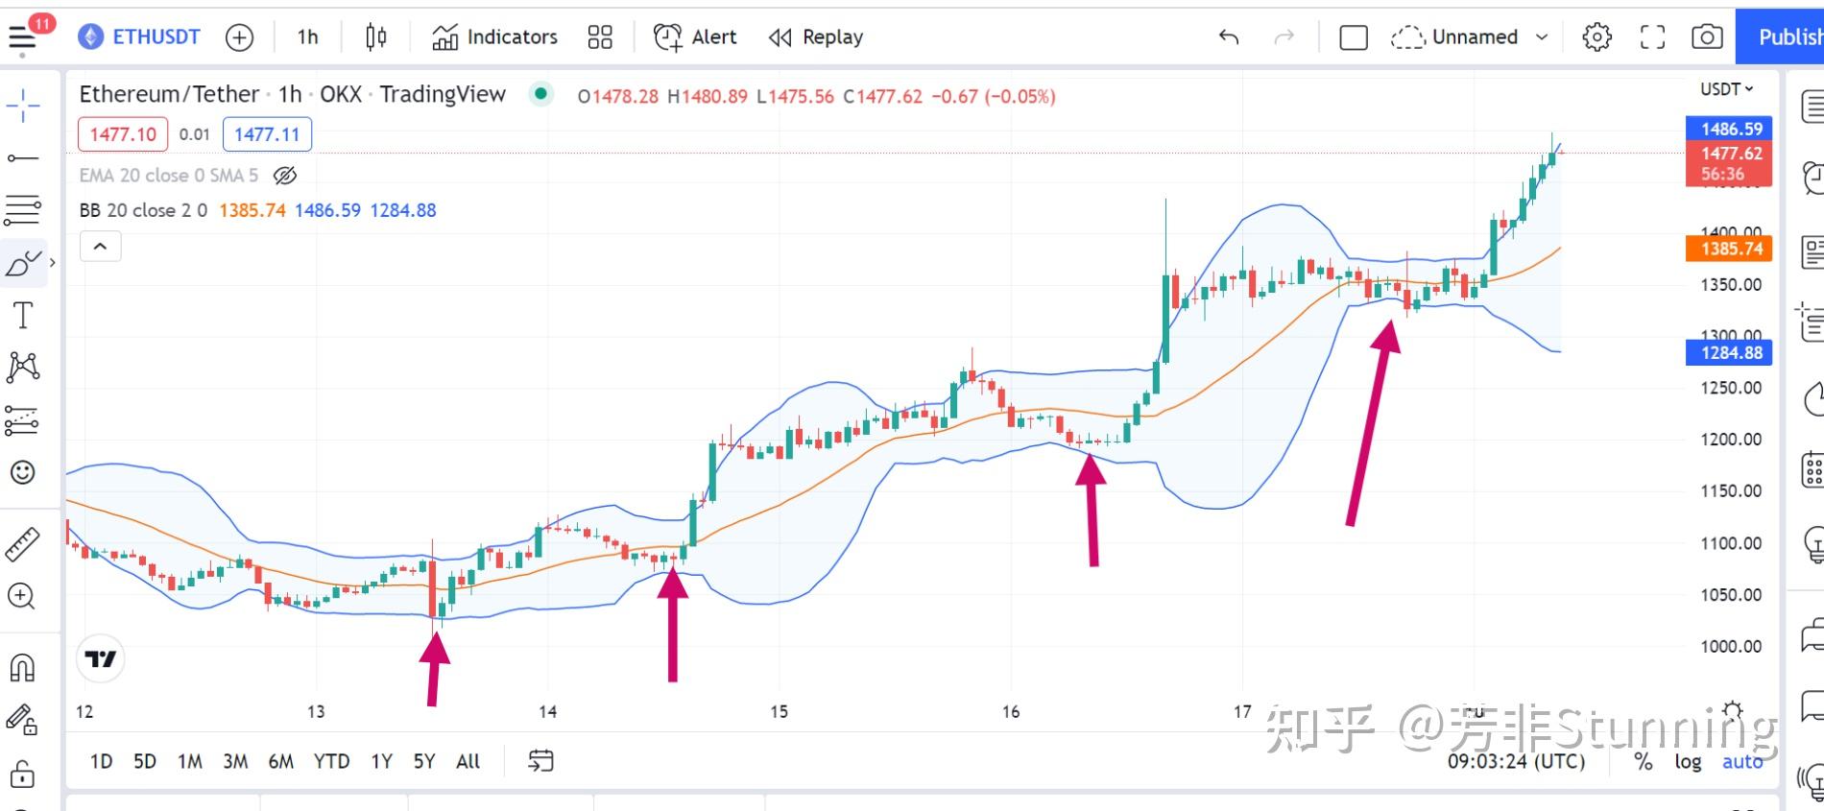The image size is (1824, 811).
Task: Open the ETHUSDT symbol search
Action: pos(139,36)
